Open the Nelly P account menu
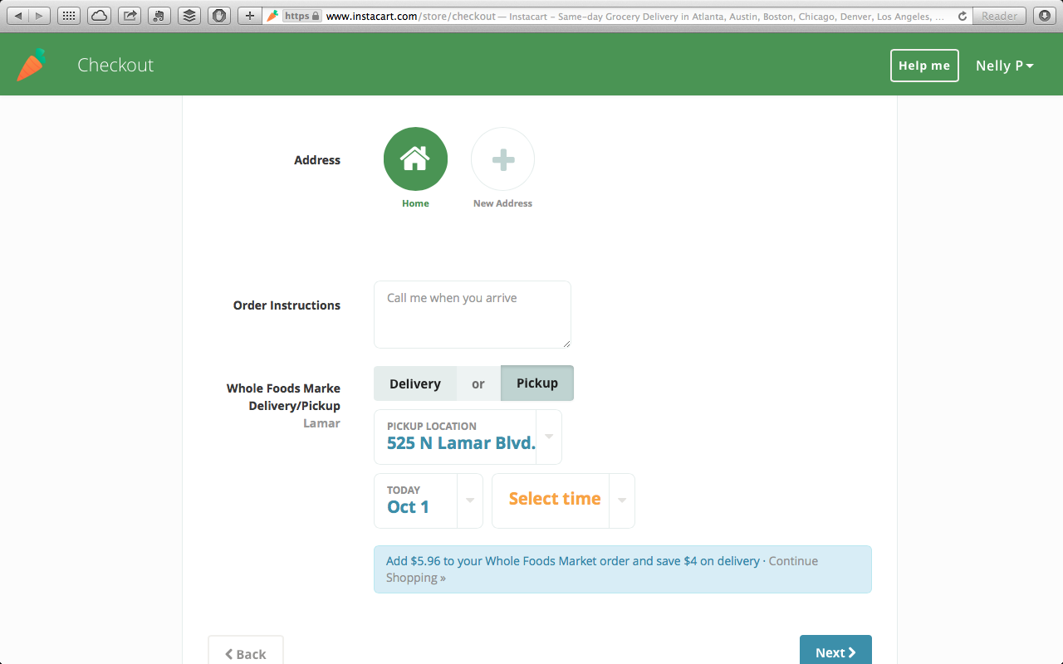The width and height of the screenshot is (1063, 664). point(1004,66)
